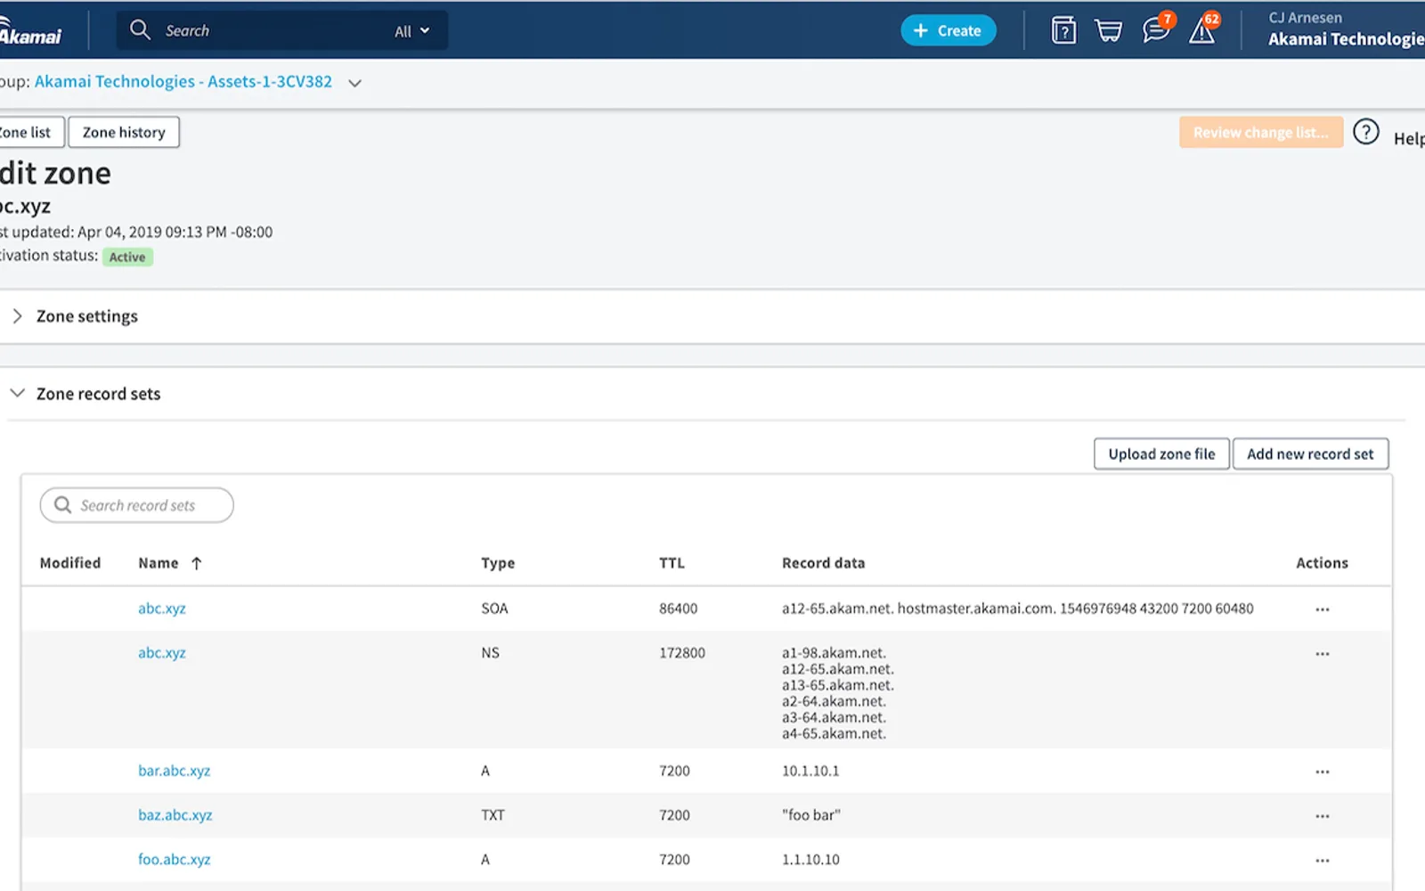Open actions menu for foo.abc.xyz record

tap(1323, 861)
